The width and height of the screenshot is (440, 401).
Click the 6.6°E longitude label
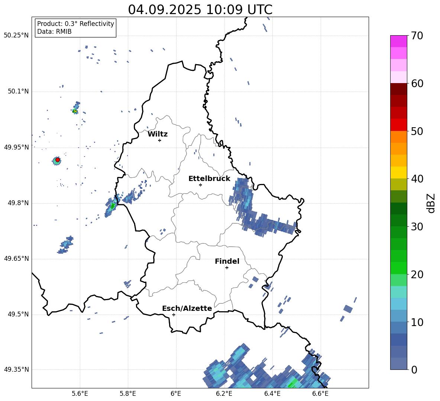(320, 394)
